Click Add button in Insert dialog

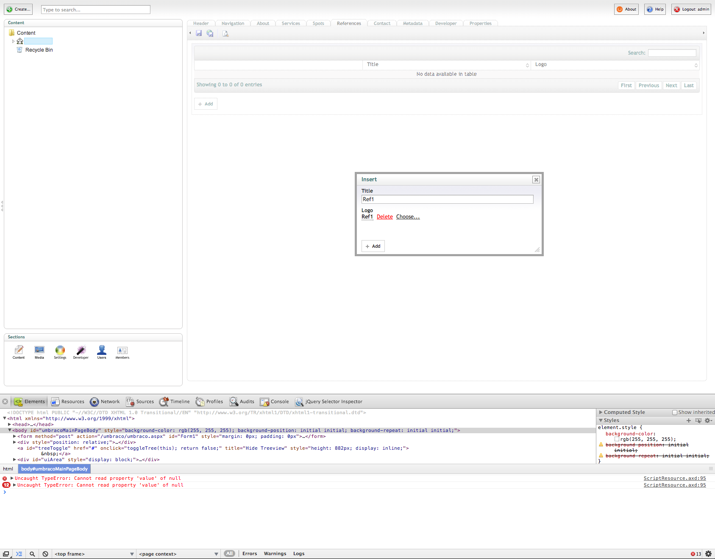373,246
